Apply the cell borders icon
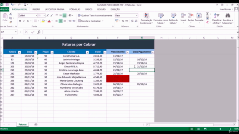Screen dimensions: 239x134 pos(35,21)
